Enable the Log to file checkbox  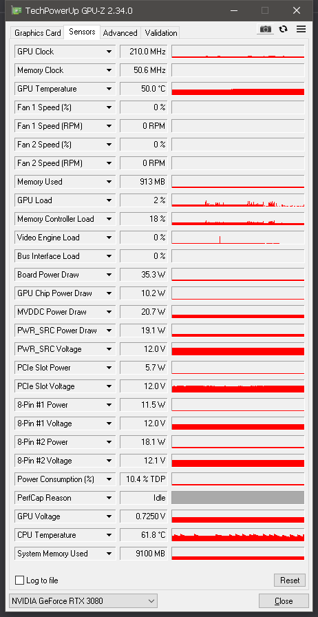pos(19,580)
